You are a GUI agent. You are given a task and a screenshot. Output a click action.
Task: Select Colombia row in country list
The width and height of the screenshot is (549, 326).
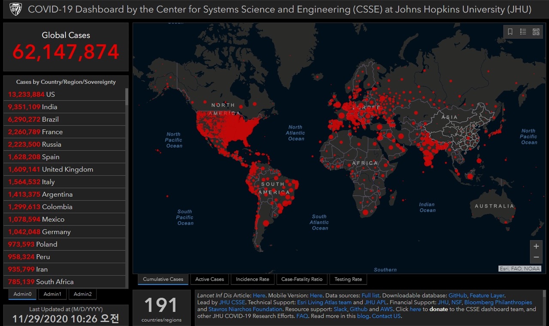[x=64, y=207]
